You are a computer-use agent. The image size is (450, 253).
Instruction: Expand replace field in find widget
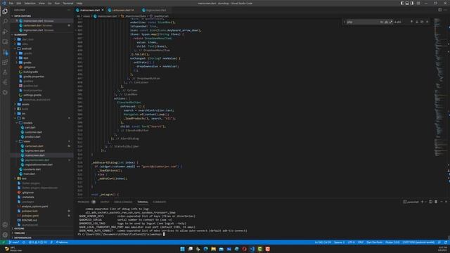[x=345, y=22]
